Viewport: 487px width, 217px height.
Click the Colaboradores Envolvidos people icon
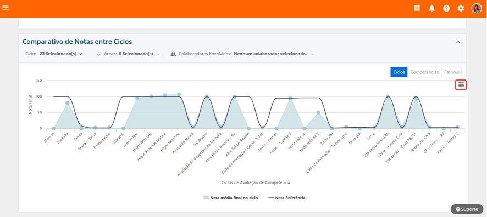coord(173,54)
